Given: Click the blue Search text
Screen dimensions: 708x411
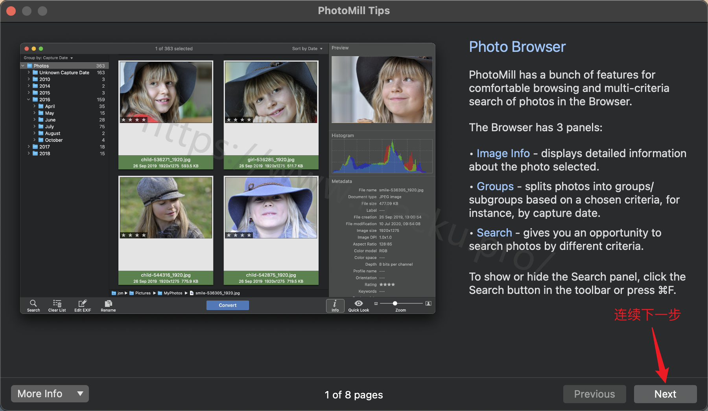Looking at the screenshot, I should coord(494,233).
